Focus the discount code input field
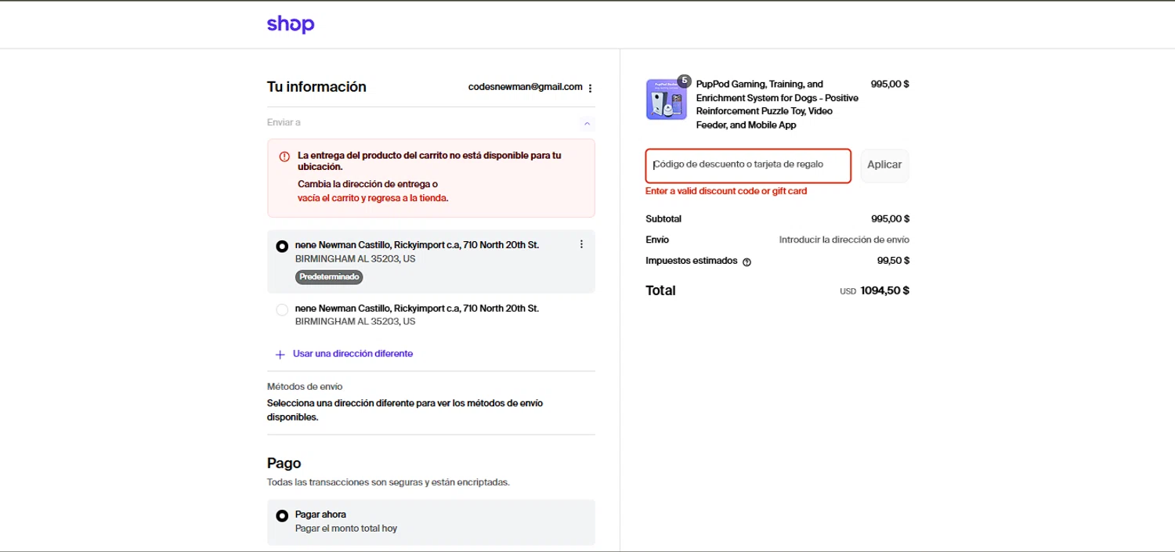Viewport: 1175px width, 552px height. pos(748,165)
